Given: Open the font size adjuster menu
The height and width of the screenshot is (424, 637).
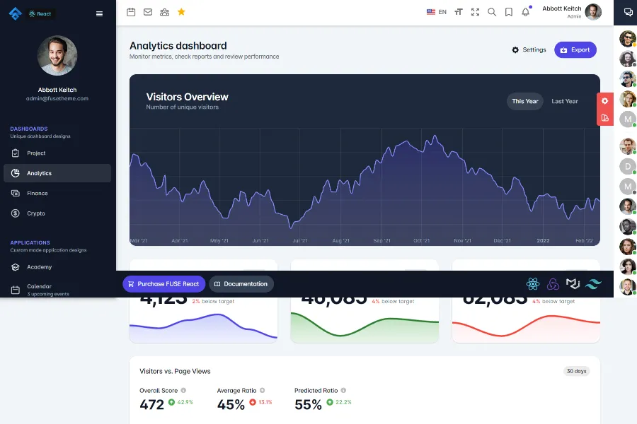Looking at the screenshot, I should click(459, 12).
